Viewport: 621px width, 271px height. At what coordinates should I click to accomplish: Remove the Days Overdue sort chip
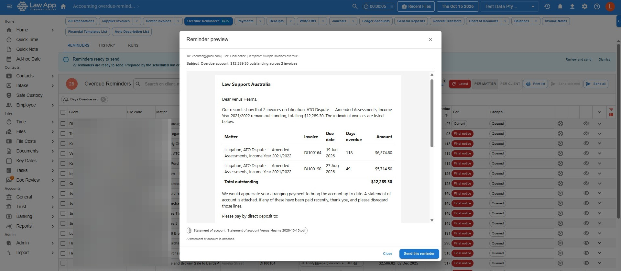point(103,99)
